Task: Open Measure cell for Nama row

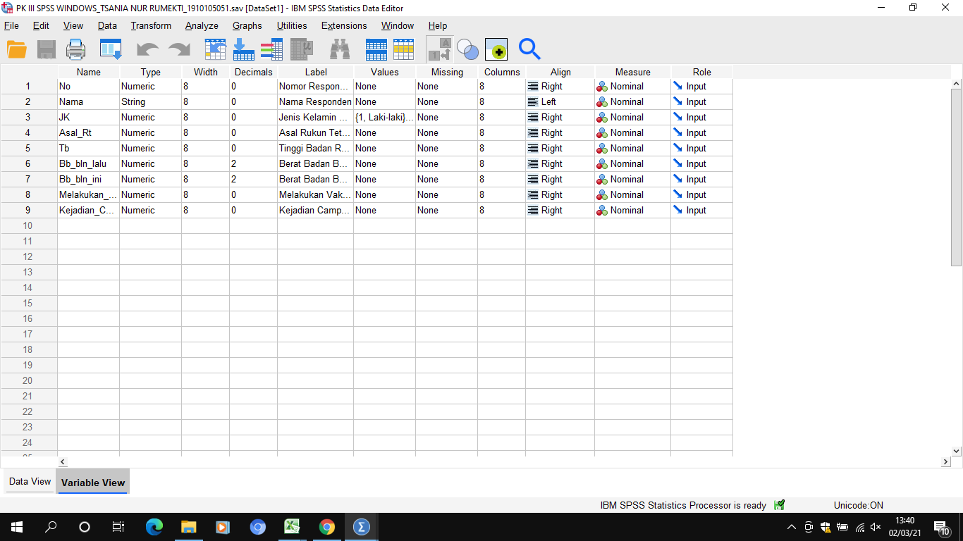Action: tap(632, 102)
